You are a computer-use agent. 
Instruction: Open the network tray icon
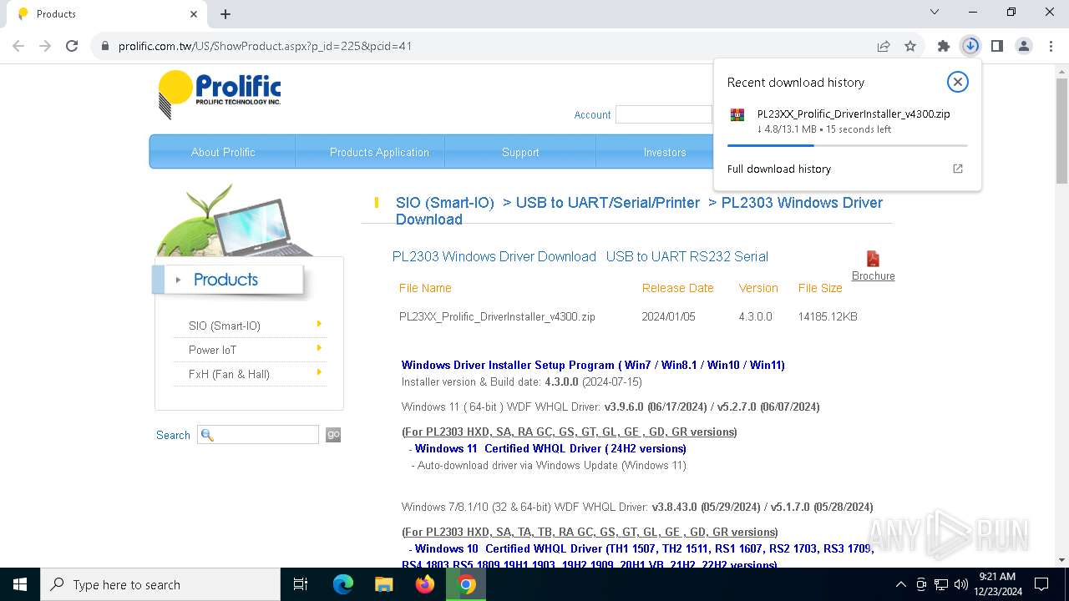click(x=941, y=584)
